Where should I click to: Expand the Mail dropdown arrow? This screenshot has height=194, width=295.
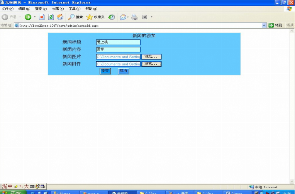tap(128, 17)
